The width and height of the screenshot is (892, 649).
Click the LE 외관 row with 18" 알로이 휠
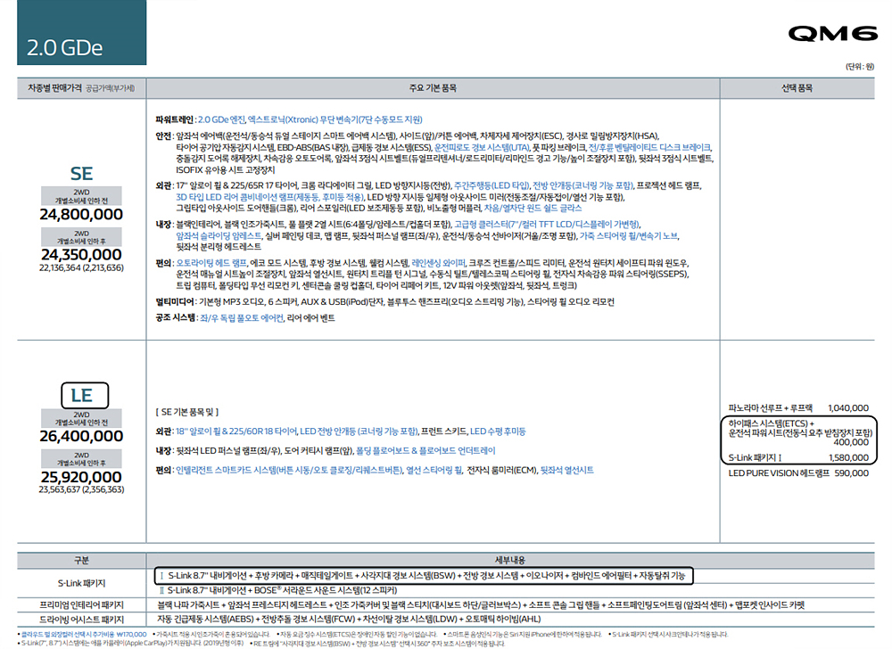341,431
